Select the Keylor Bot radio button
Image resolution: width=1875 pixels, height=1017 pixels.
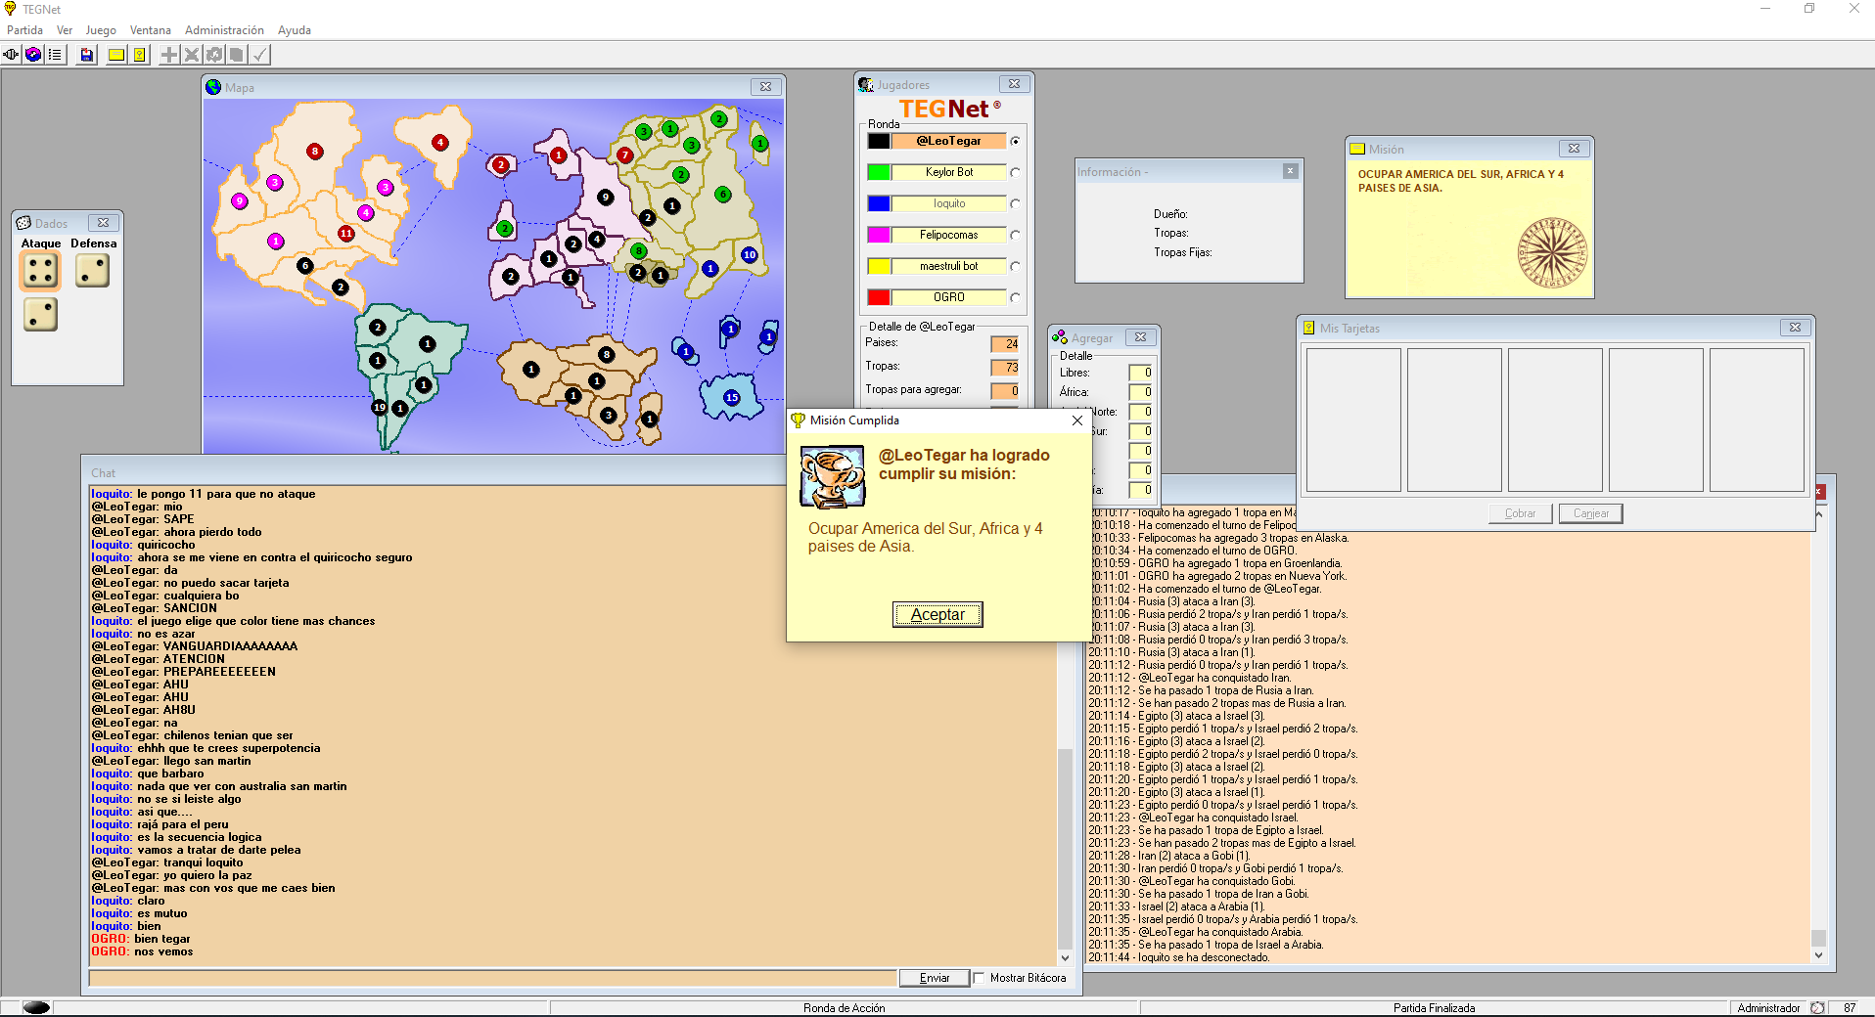point(1015,173)
